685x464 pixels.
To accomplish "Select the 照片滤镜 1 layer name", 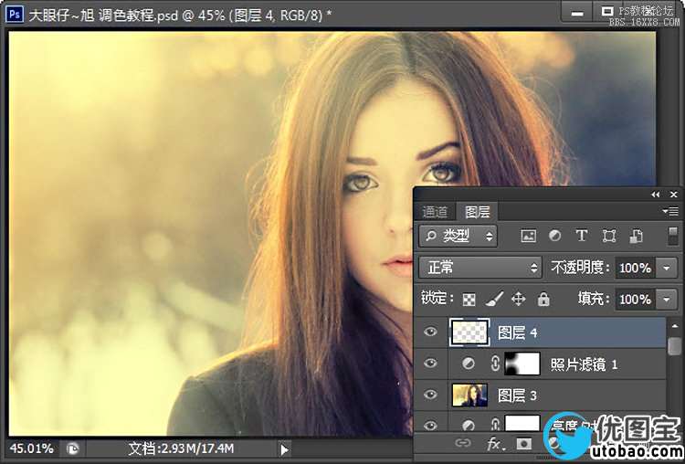I will coord(584,364).
